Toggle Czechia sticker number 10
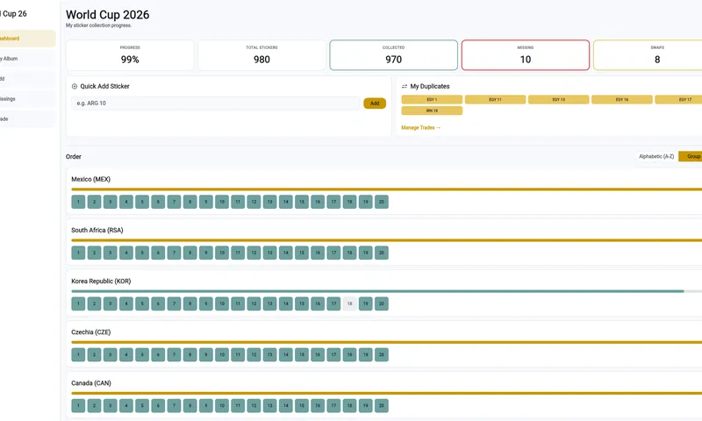The width and height of the screenshot is (702, 421). (x=222, y=355)
